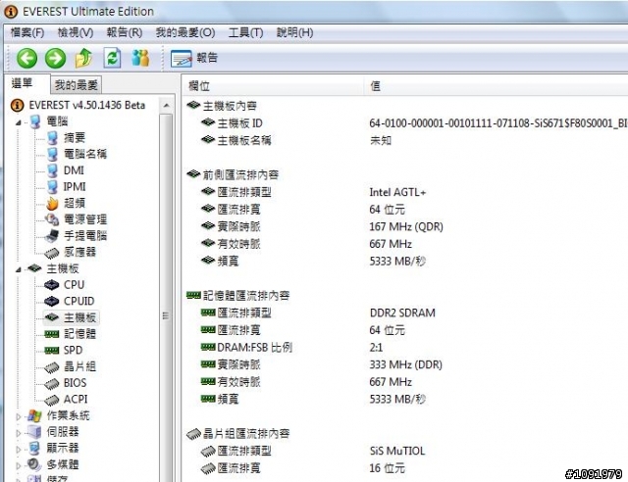The image size is (628, 482).
Task: Open the 報告(R) menu
Action: 125,32
